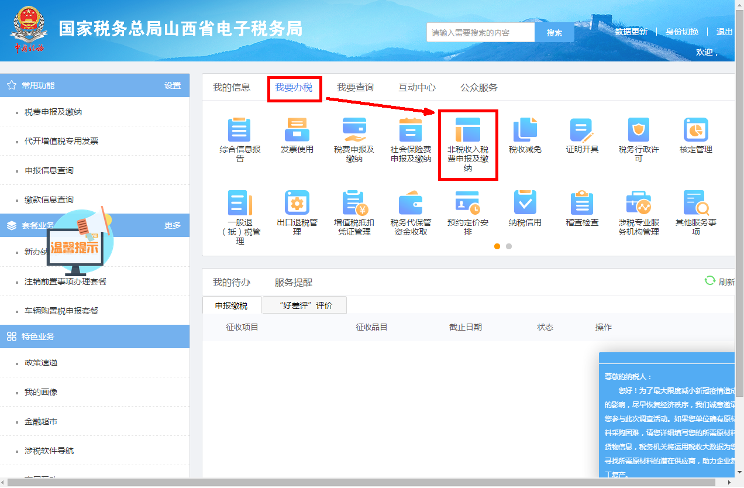The height and width of the screenshot is (488, 744).
Task: Switch to 公众服务 tab
Action: (479, 88)
